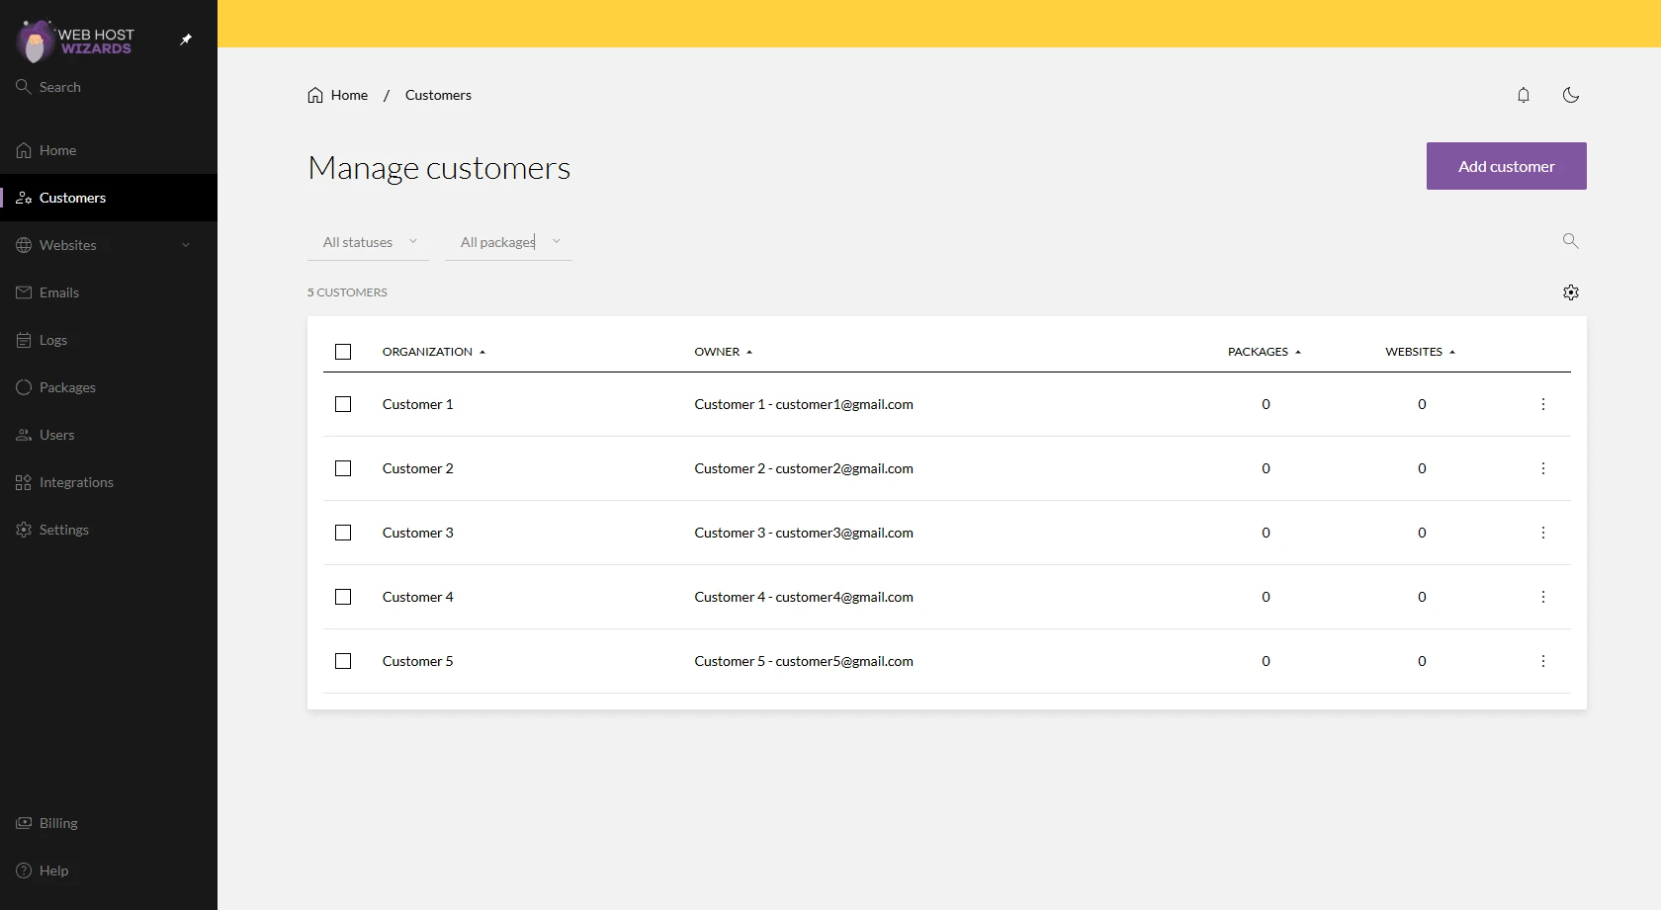The width and height of the screenshot is (1661, 910).
Task: Click the Add customer button
Action: click(1506, 166)
